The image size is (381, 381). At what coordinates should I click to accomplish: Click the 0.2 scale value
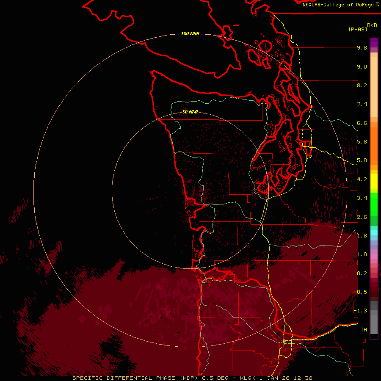pyautogui.click(x=362, y=273)
